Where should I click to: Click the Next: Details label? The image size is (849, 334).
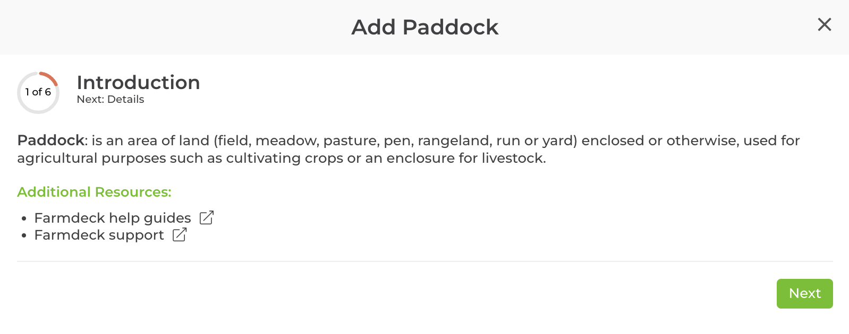click(110, 99)
